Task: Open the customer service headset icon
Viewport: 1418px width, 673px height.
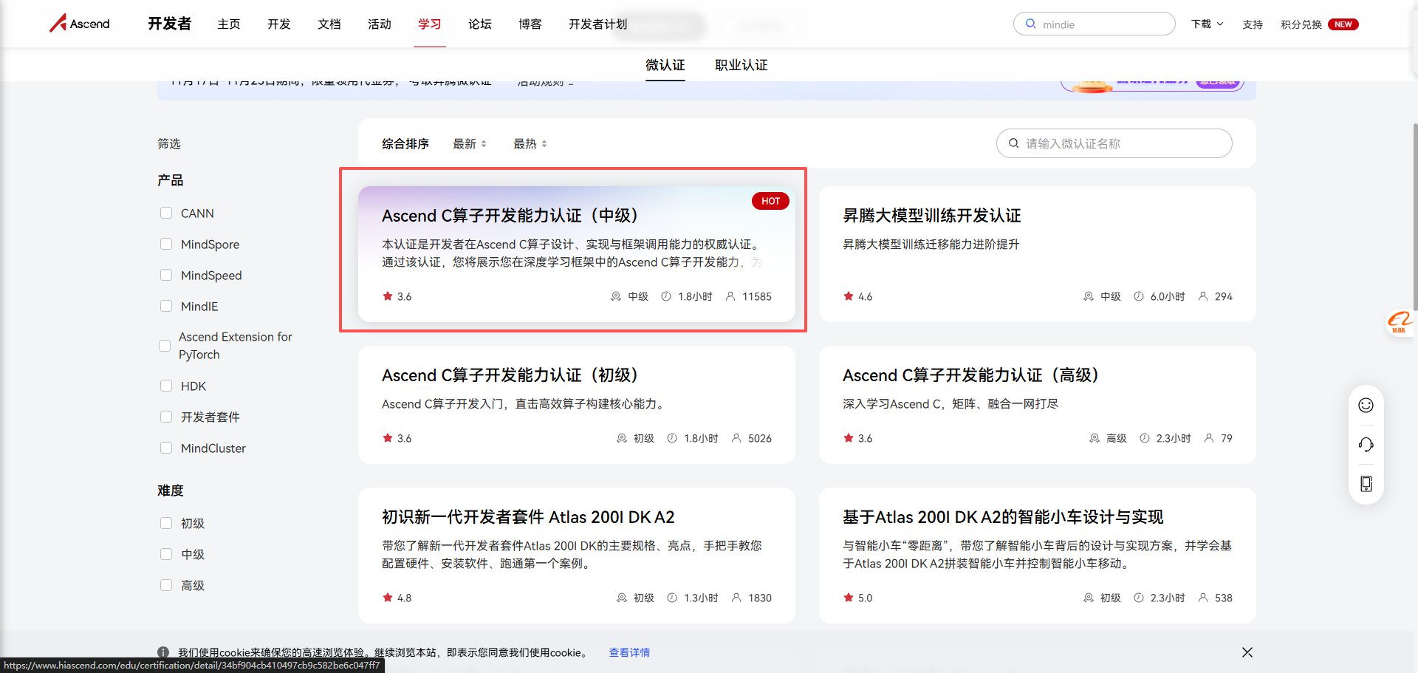Action: point(1366,444)
